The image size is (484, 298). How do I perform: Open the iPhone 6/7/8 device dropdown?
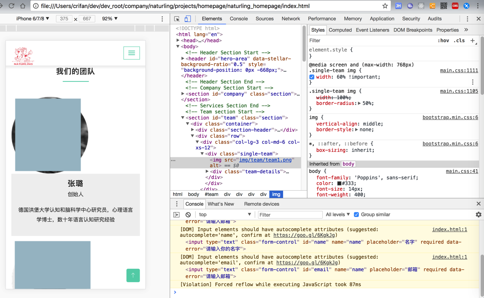[33, 19]
